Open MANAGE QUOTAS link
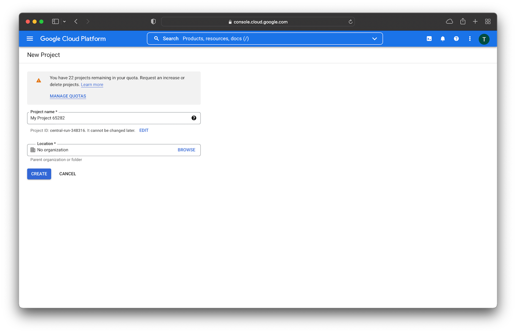Image resolution: width=516 pixels, height=333 pixels. click(x=68, y=96)
